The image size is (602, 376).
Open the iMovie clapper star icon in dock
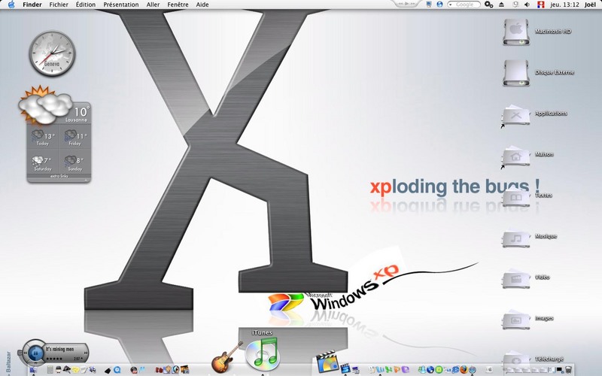(345, 368)
